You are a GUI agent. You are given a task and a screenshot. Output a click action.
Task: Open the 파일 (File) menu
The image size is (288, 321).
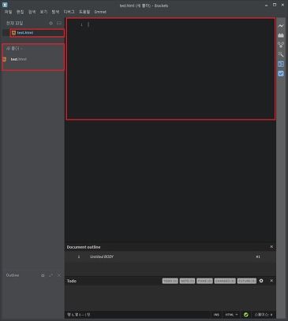click(8, 12)
